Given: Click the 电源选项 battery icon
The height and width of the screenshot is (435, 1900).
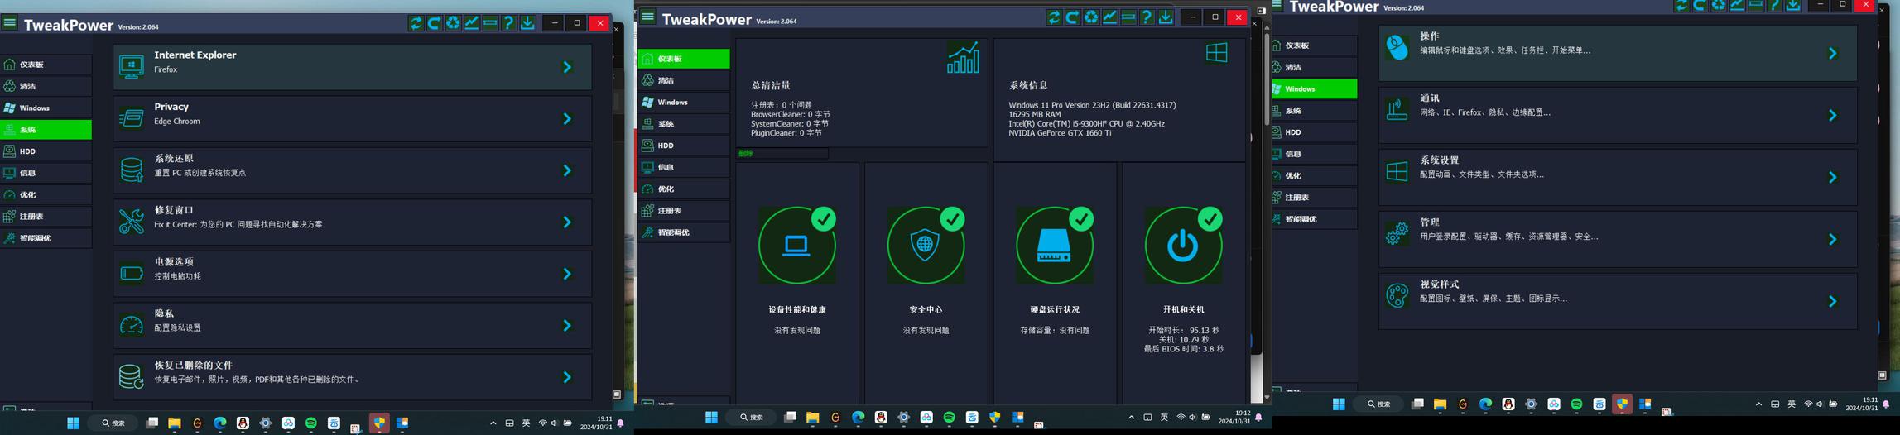Looking at the screenshot, I should (132, 273).
